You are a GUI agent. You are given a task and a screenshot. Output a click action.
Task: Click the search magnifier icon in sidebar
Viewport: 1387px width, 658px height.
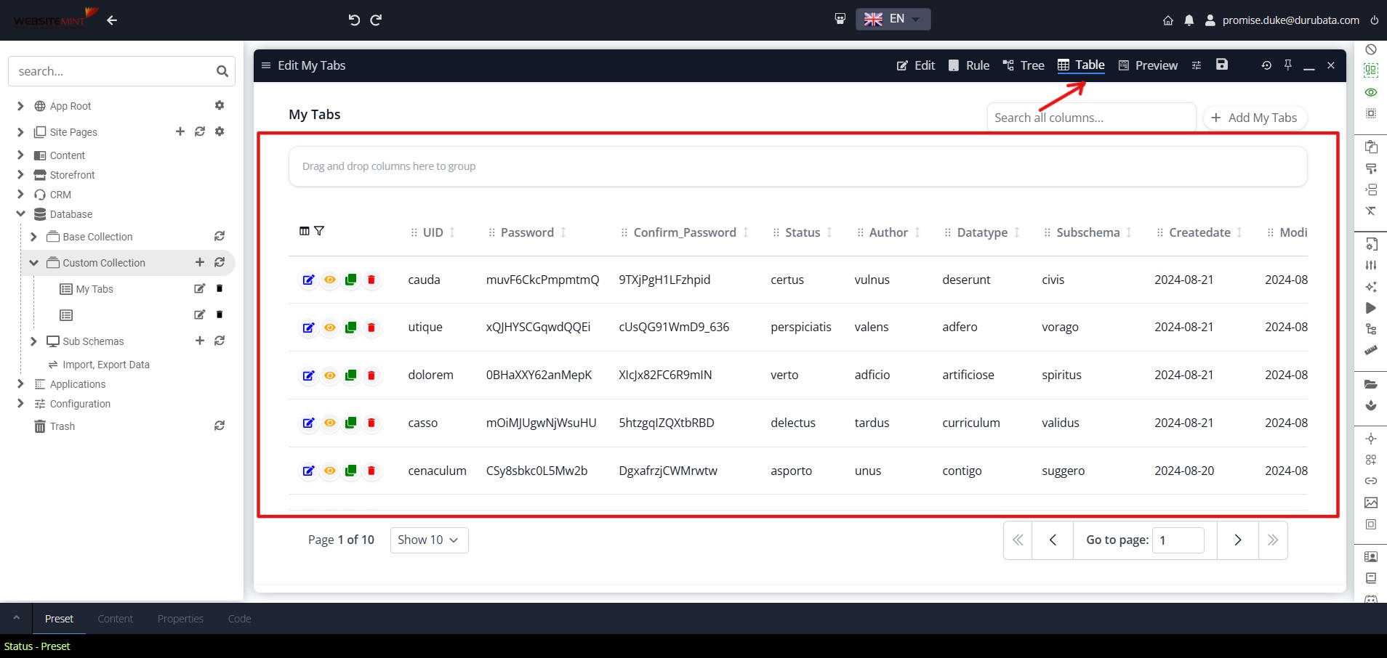click(222, 71)
